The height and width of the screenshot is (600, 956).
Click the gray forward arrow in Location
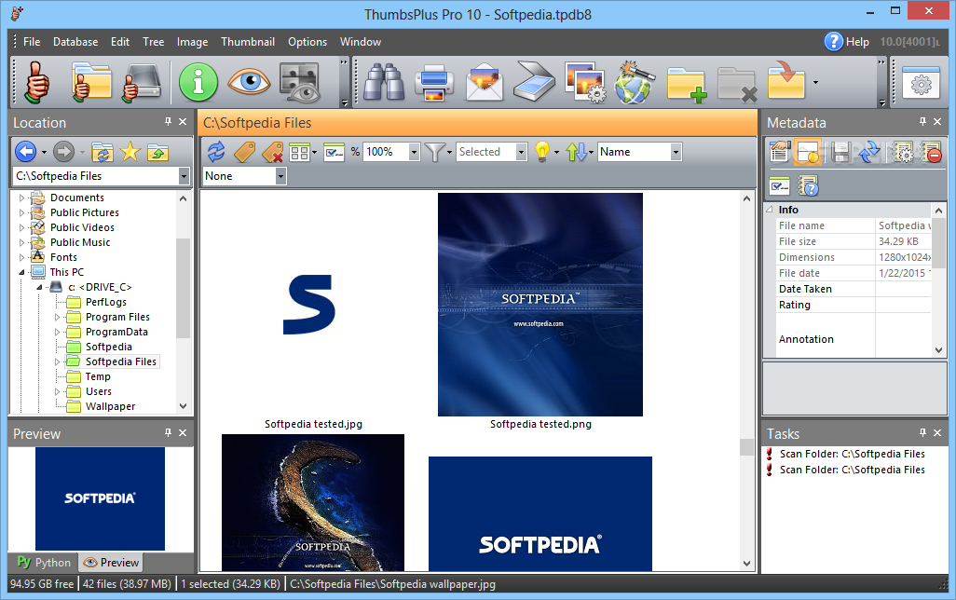tap(63, 152)
